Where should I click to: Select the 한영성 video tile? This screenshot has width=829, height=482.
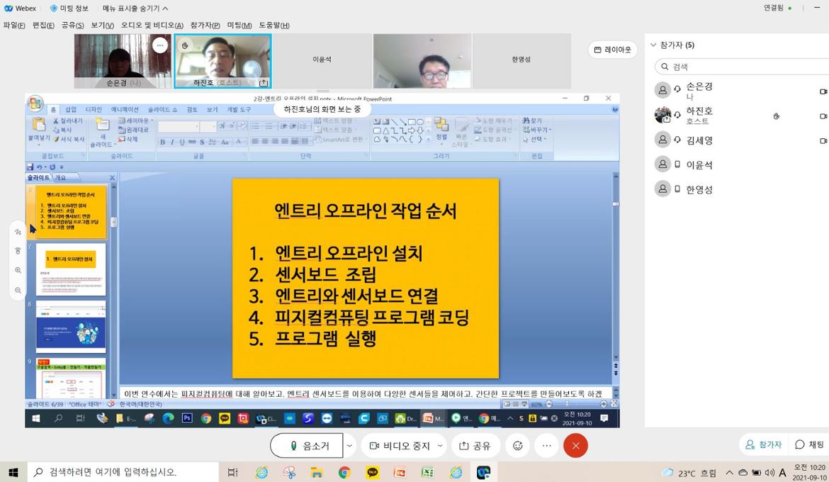521,61
